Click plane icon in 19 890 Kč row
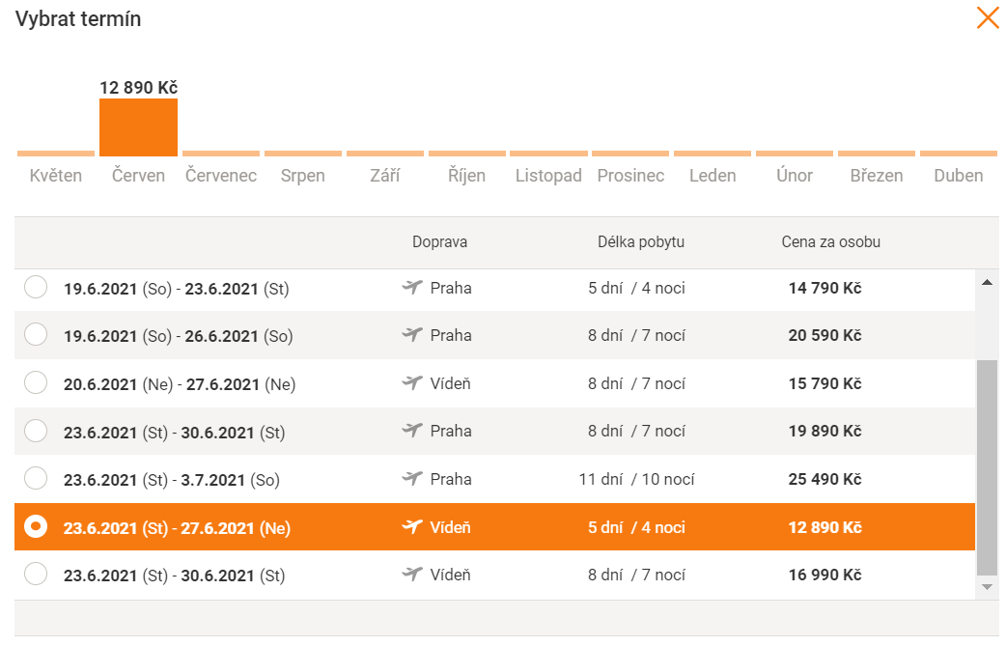The height and width of the screenshot is (646, 1006). (412, 431)
